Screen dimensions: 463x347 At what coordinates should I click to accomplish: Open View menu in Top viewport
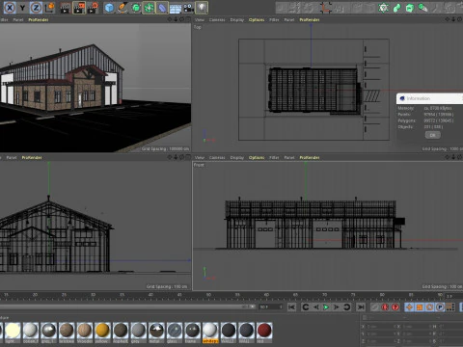[x=200, y=20]
